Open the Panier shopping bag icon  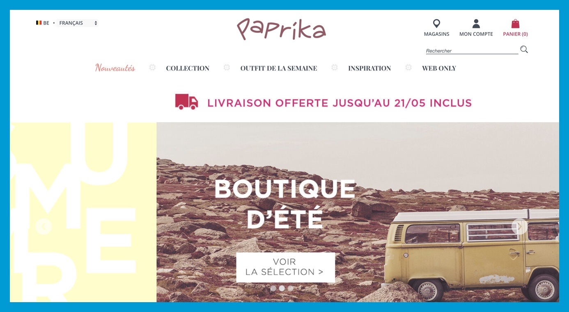tap(515, 24)
